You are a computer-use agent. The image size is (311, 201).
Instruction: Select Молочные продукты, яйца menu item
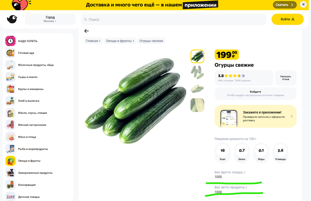(x=36, y=65)
